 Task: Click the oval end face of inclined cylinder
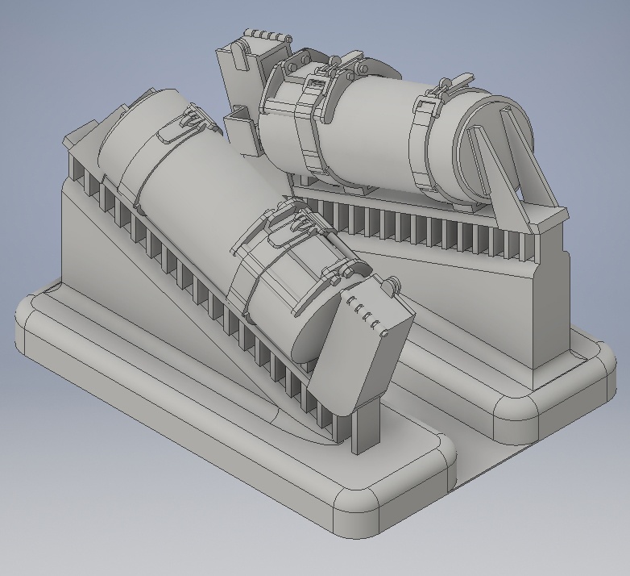click(315, 336)
